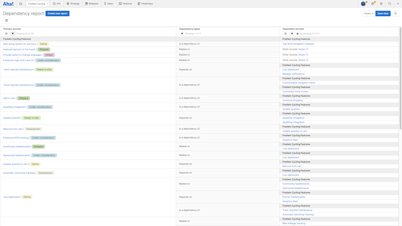Open Partner leaderboards dependent record
402x226 pixels.
click(x=294, y=197)
